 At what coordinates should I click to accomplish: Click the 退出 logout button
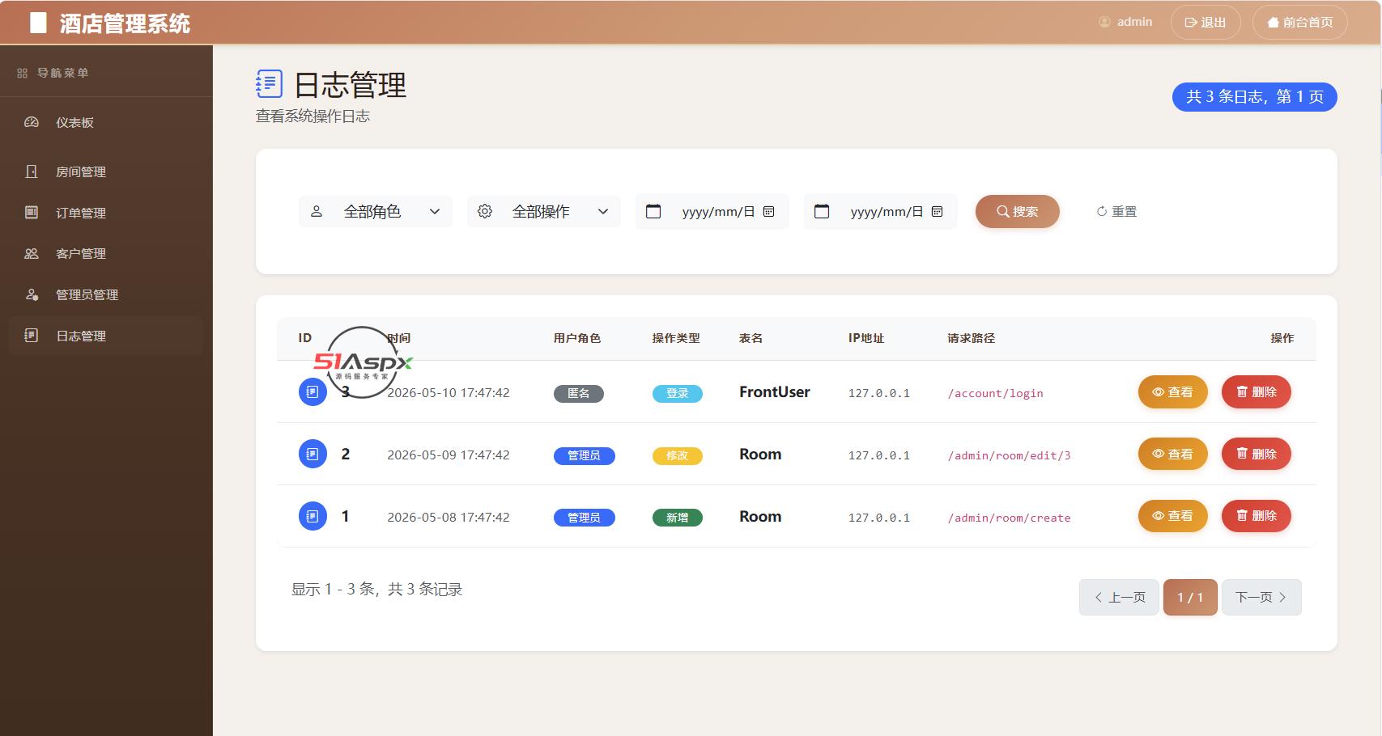tap(1206, 23)
